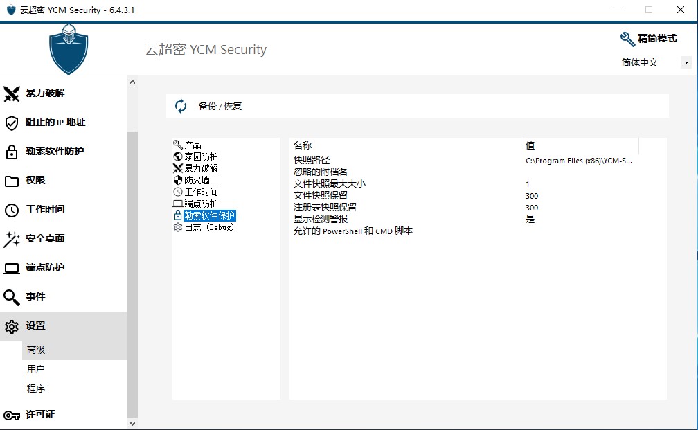The height and width of the screenshot is (430, 698).
Task: Click the 备份 / 恢复 button
Action: coord(418,106)
